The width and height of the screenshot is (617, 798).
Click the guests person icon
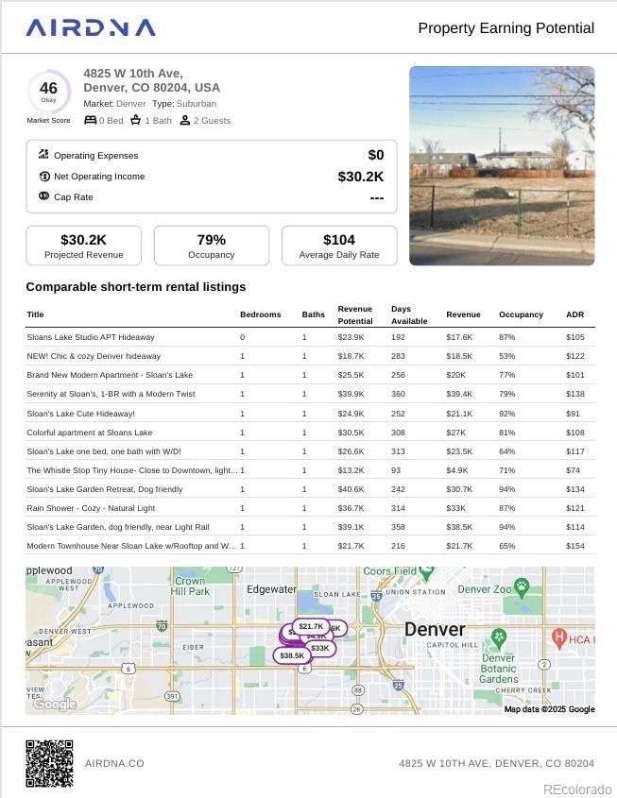pyautogui.click(x=185, y=120)
